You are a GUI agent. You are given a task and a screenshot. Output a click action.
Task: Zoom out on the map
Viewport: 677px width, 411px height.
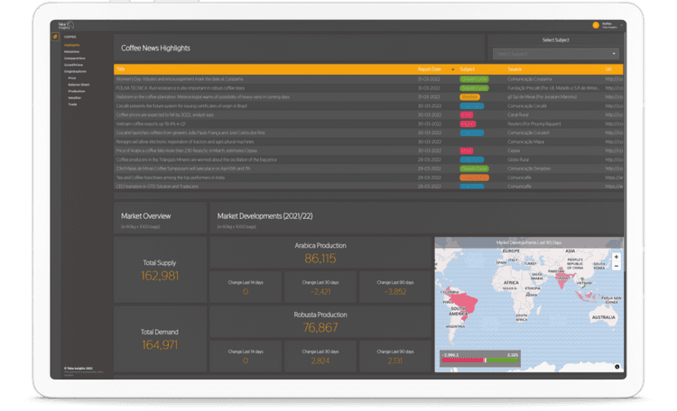pos(617,267)
